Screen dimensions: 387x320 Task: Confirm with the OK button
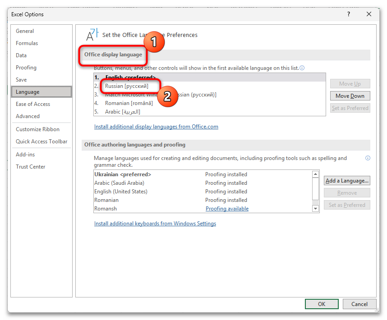pyautogui.click(x=321, y=304)
